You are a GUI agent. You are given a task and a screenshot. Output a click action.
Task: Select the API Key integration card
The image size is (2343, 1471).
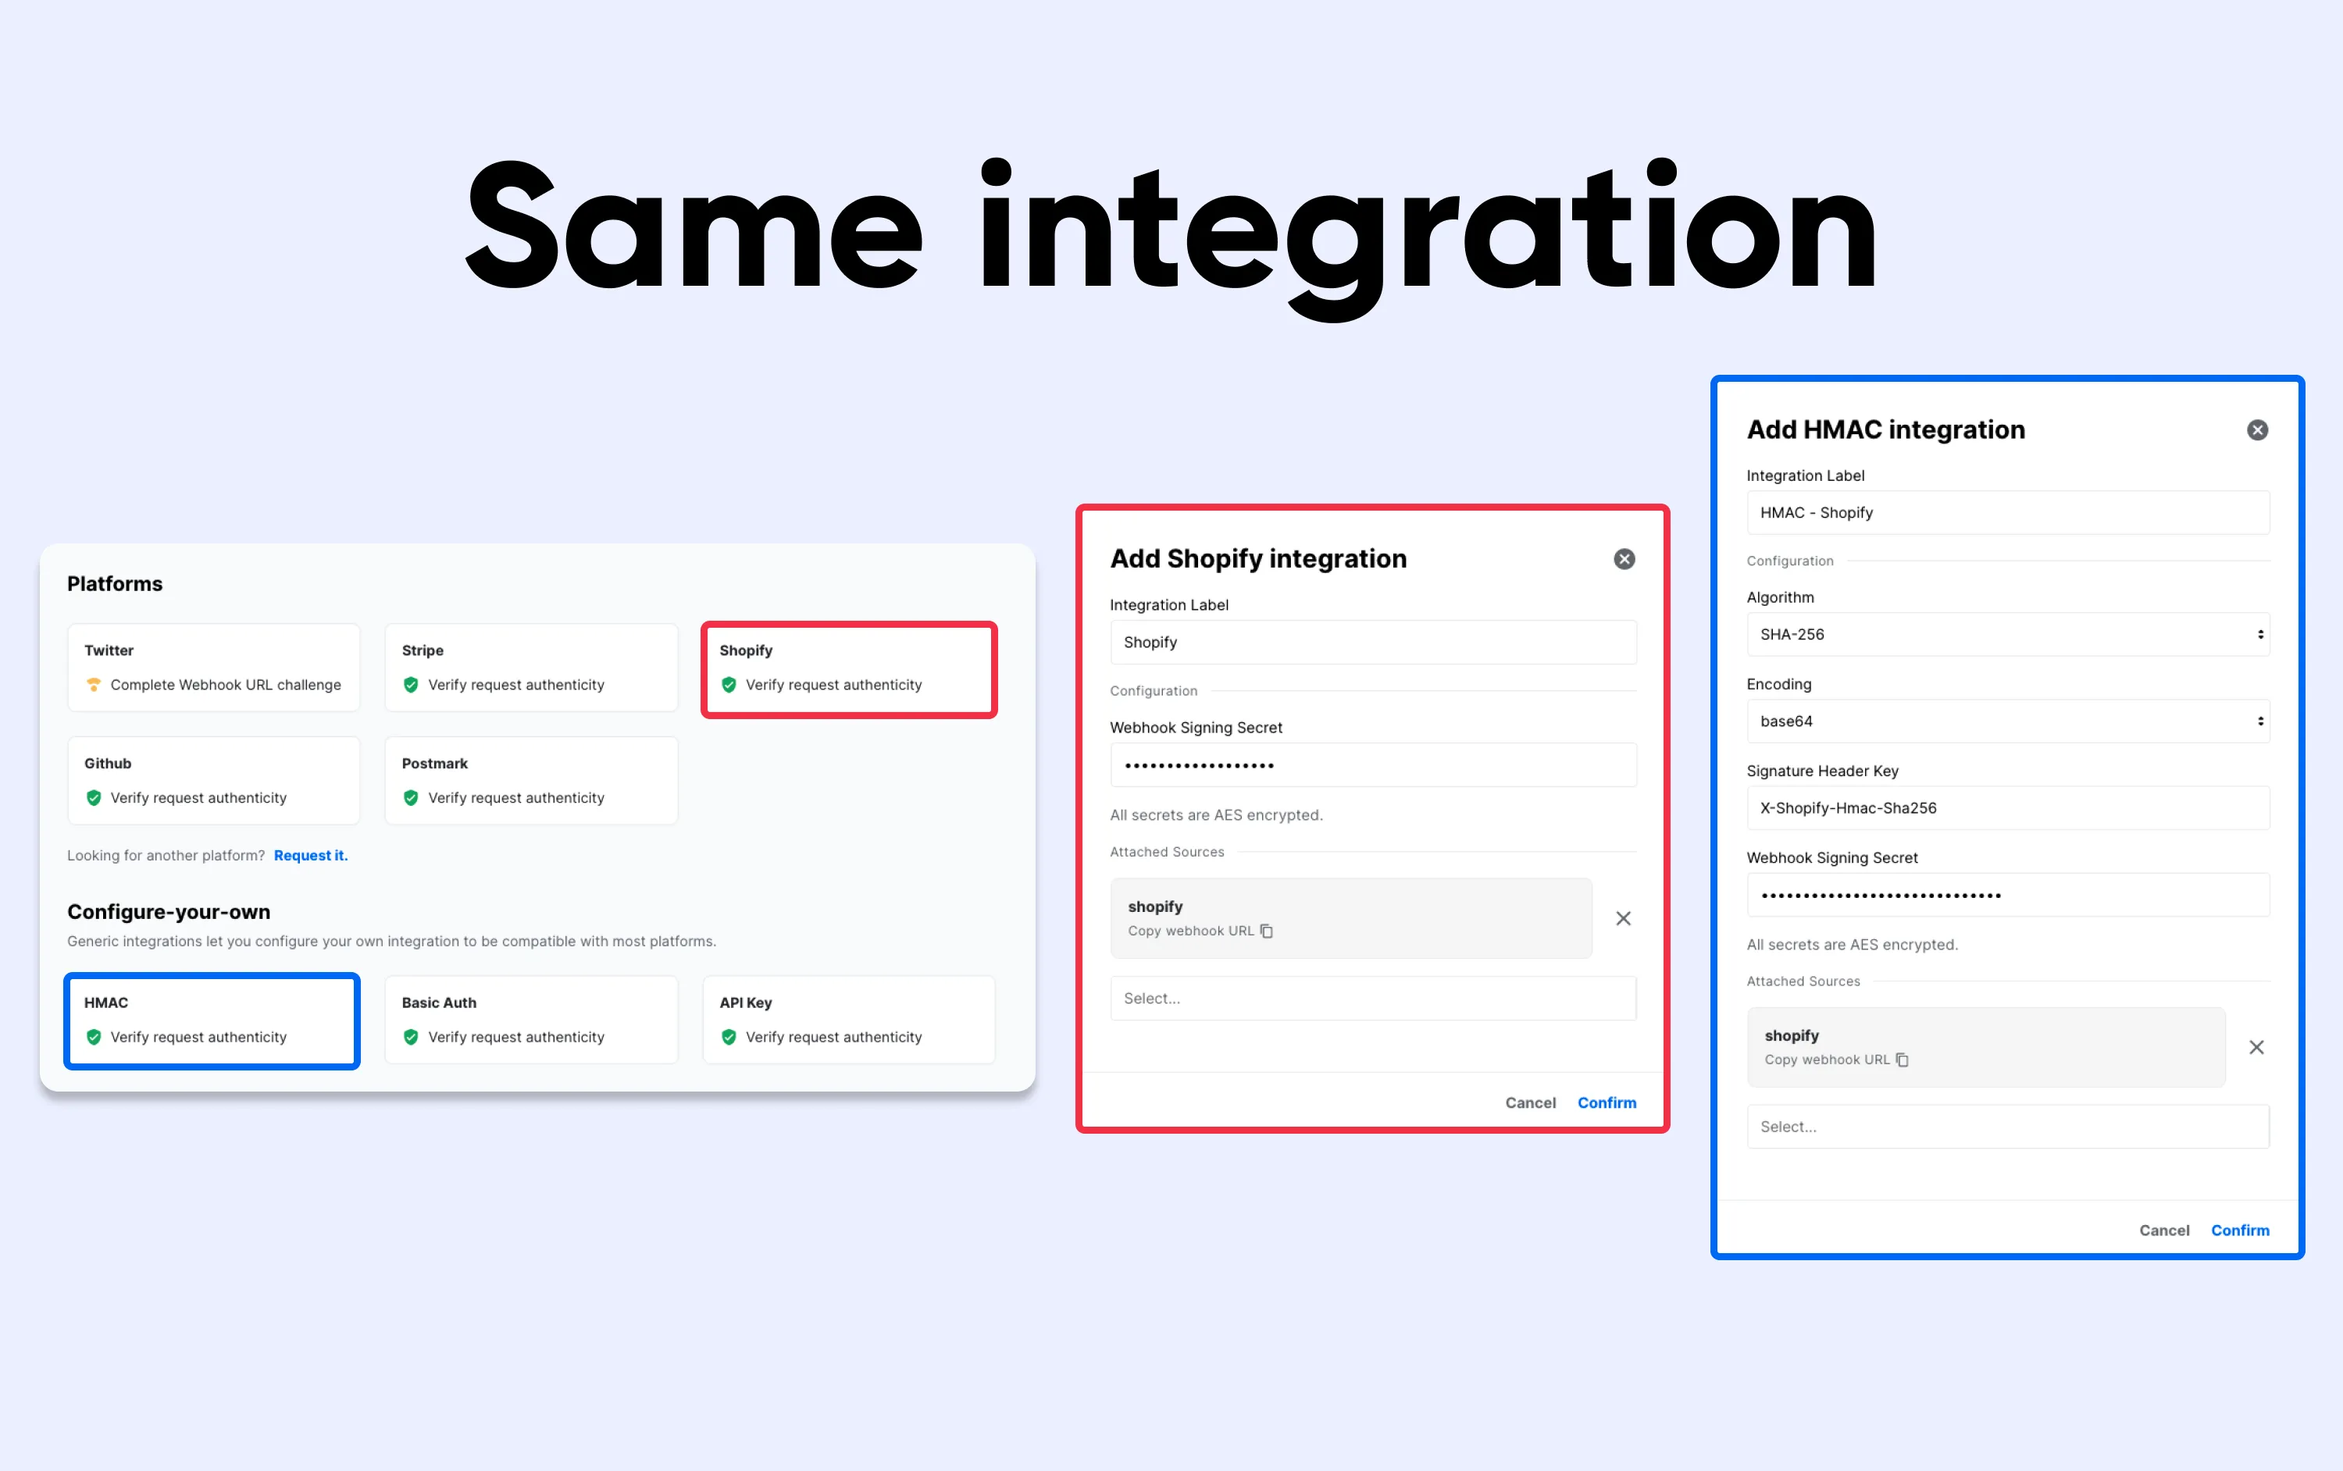tap(850, 1020)
